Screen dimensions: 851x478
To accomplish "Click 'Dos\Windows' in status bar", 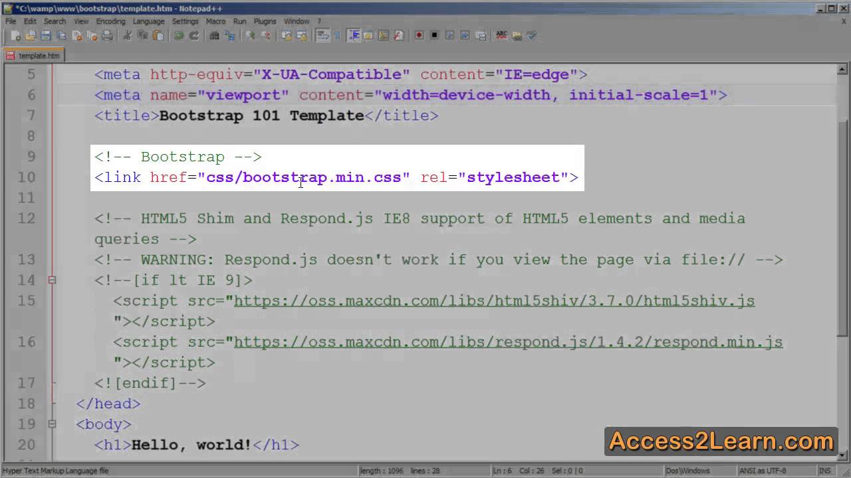I will (687, 471).
